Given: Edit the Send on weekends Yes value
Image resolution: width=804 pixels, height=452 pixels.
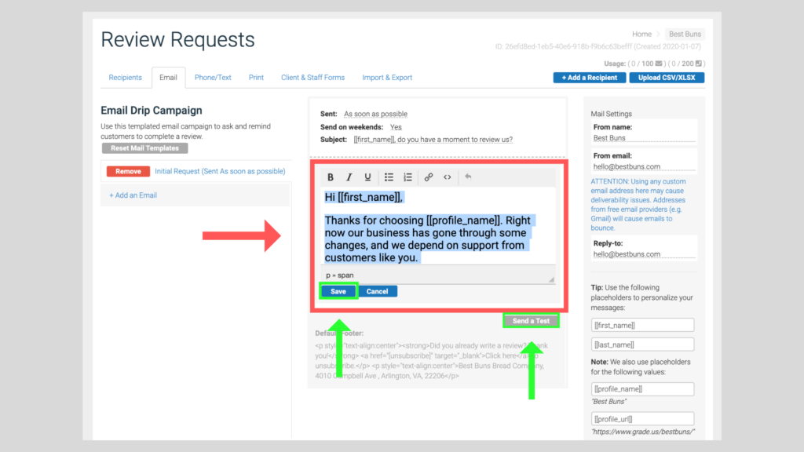Looking at the screenshot, I should point(396,127).
